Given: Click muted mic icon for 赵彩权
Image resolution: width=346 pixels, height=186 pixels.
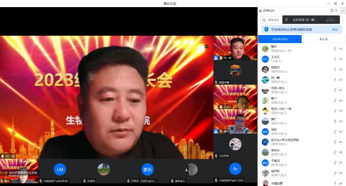Looking at the screenshot, I should click(335, 173).
